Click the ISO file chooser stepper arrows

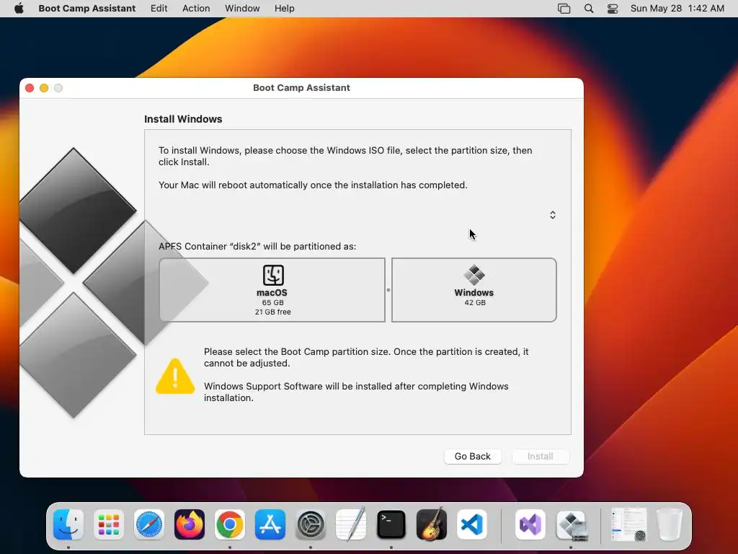click(553, 215)
